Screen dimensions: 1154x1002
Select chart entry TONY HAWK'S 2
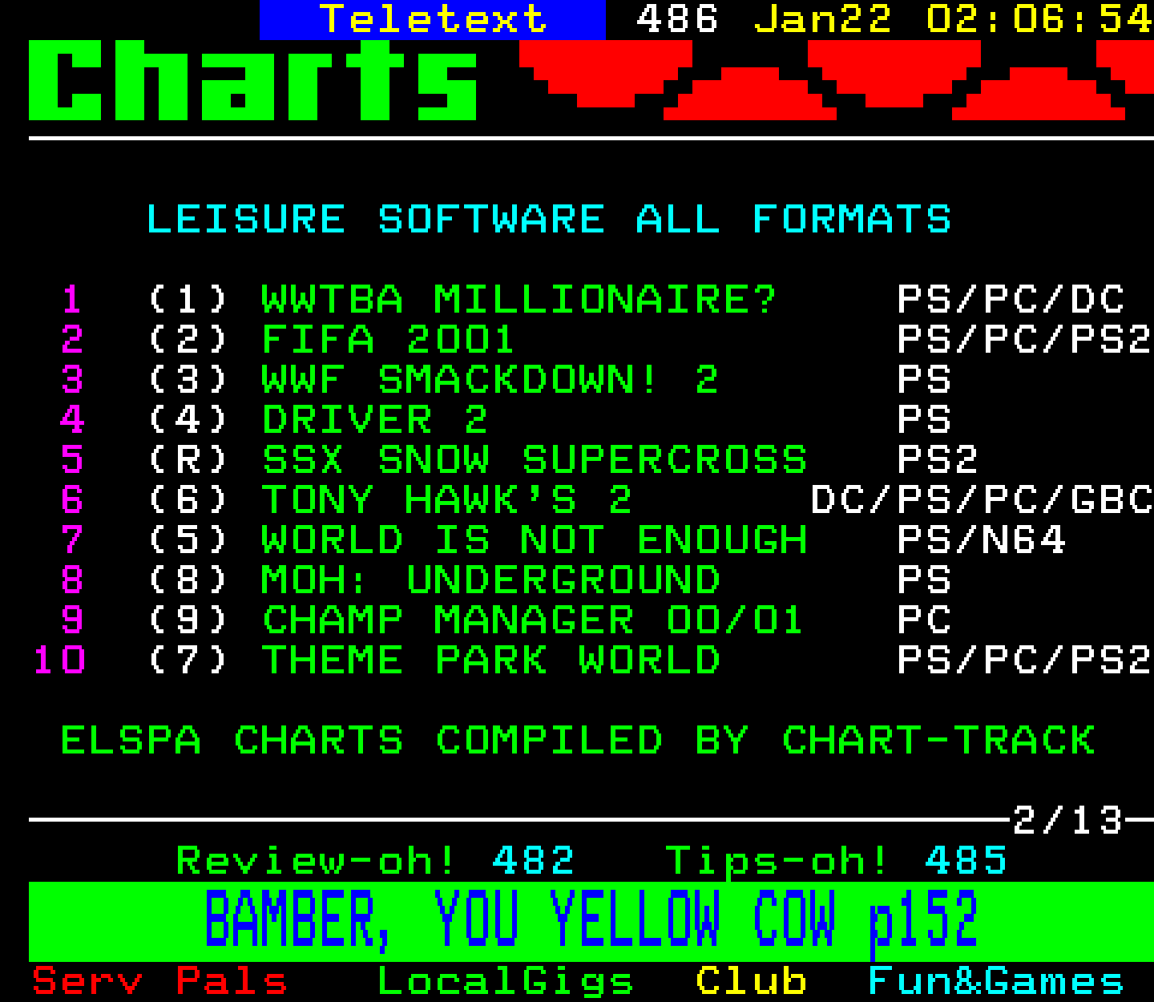(x=446, y=499)
